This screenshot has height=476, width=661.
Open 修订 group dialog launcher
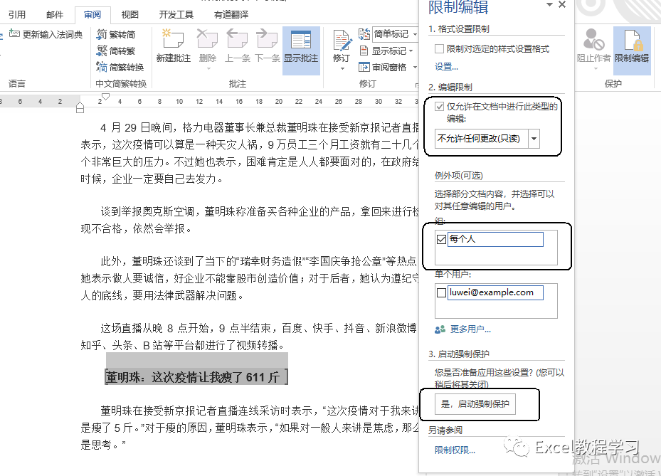416,85
